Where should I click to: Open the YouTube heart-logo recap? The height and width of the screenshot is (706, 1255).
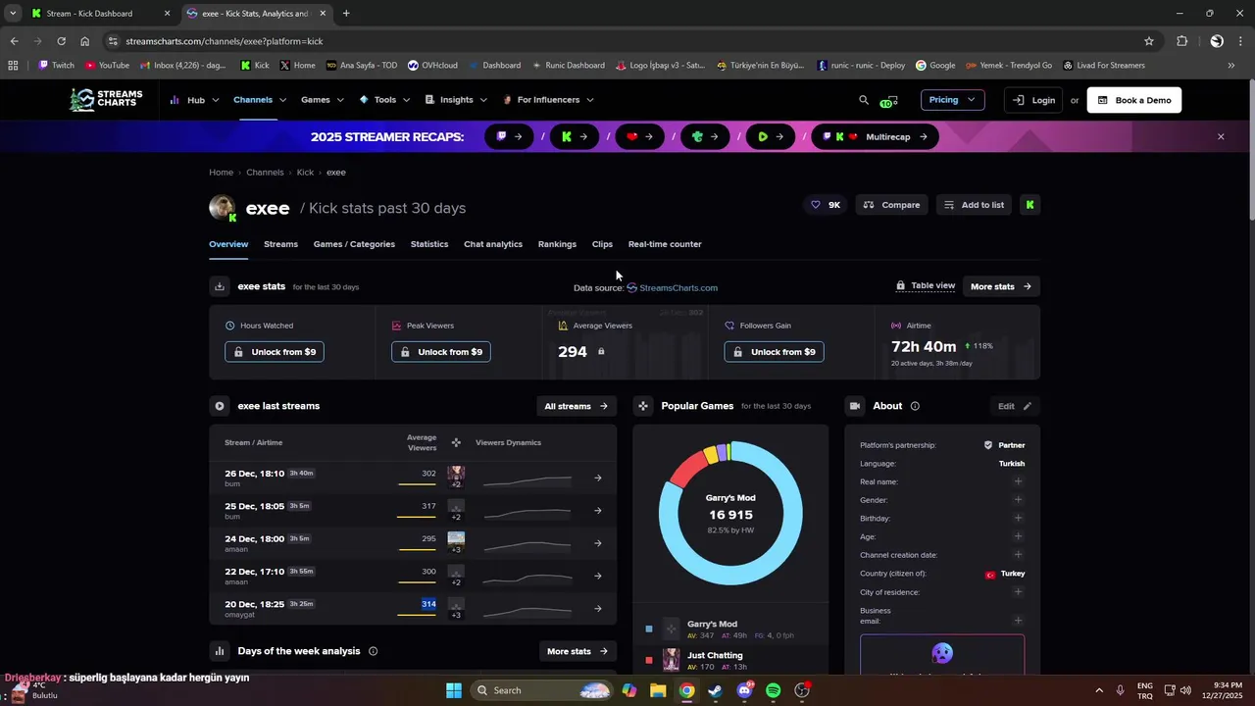pyautogui.click(x=640, y=137)
